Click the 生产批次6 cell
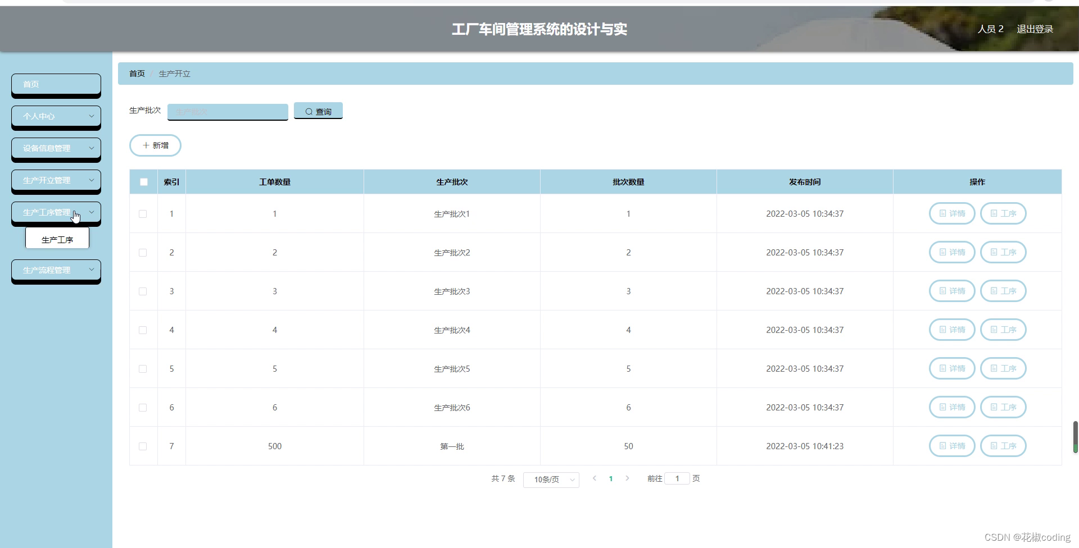 pyautogui.click(x=452, y=408)
